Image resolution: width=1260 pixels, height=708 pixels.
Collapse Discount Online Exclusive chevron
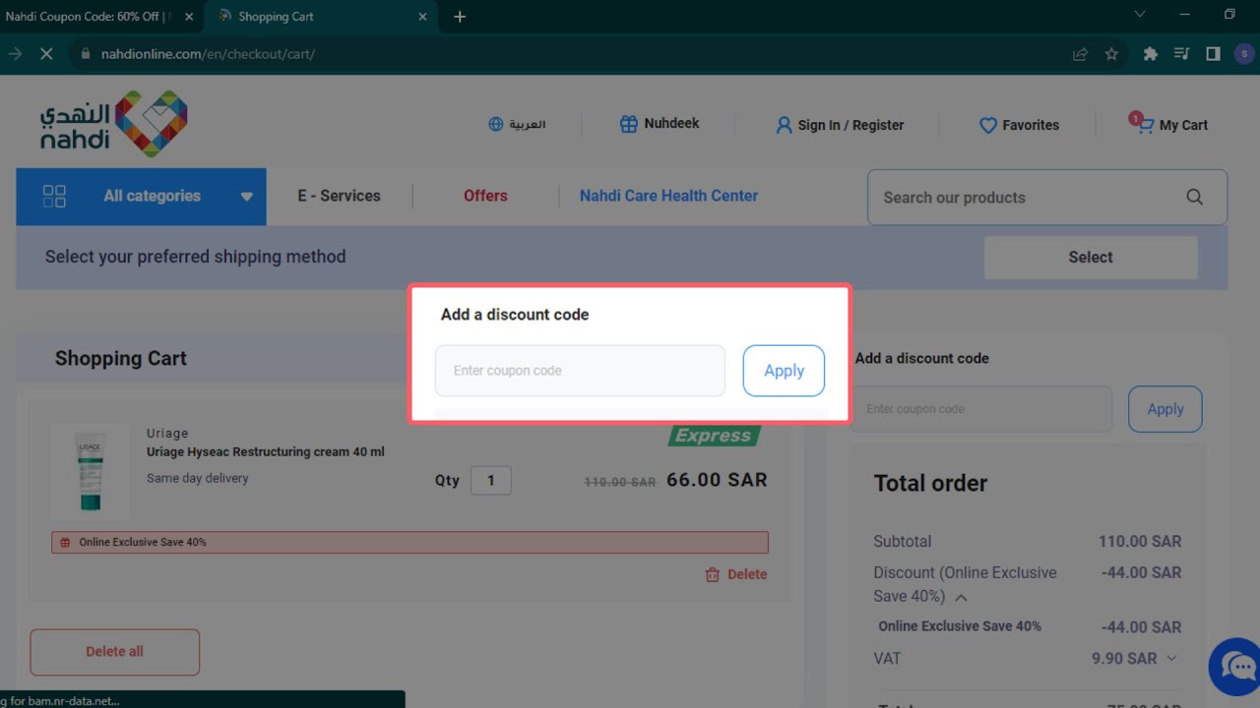point(961,597)
